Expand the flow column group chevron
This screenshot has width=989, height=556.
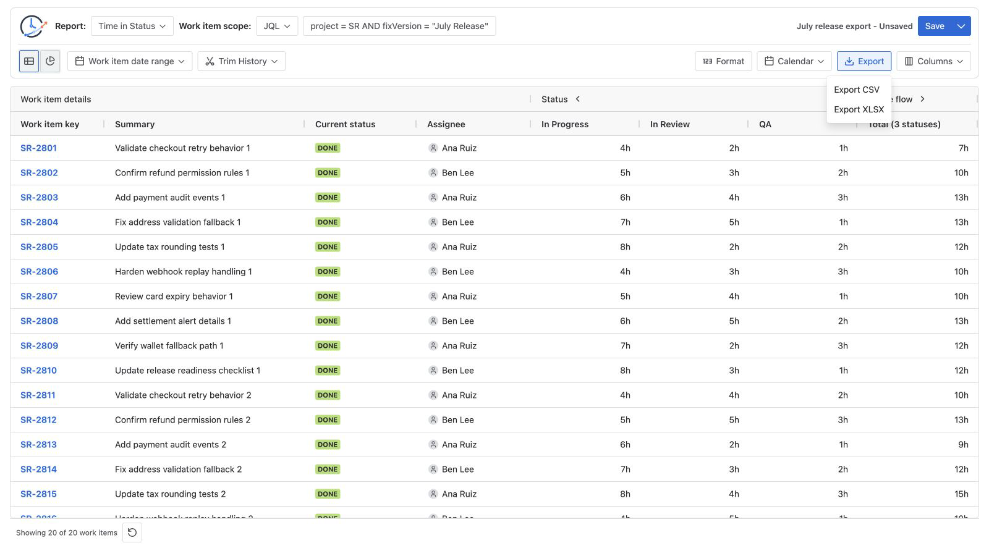922,99
